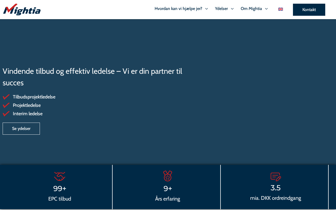Open the Ydelser menu item
This screenshot has width=336, height=210.
click(221, 9)
